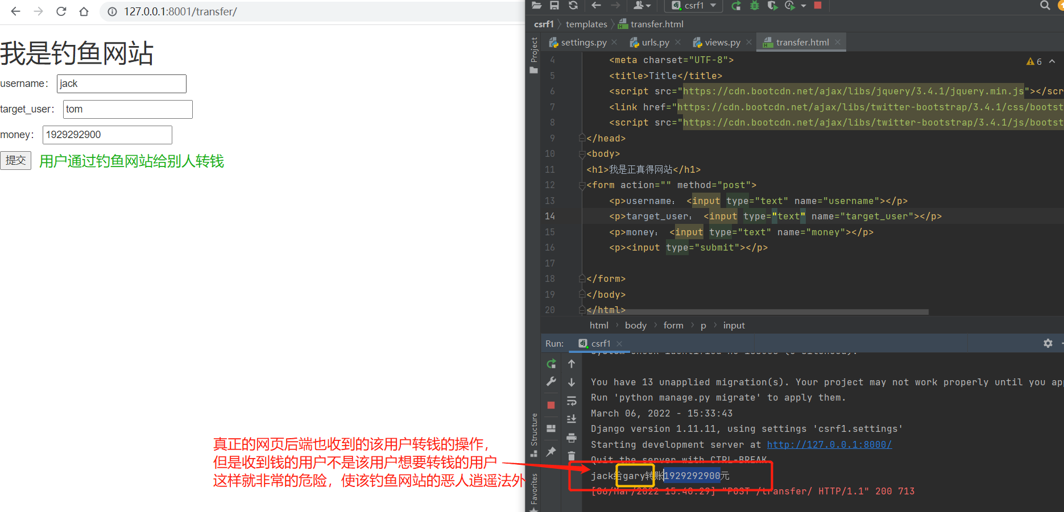
Task: Rerun csrf1 from the main toolbar
Action: point(736,6)
